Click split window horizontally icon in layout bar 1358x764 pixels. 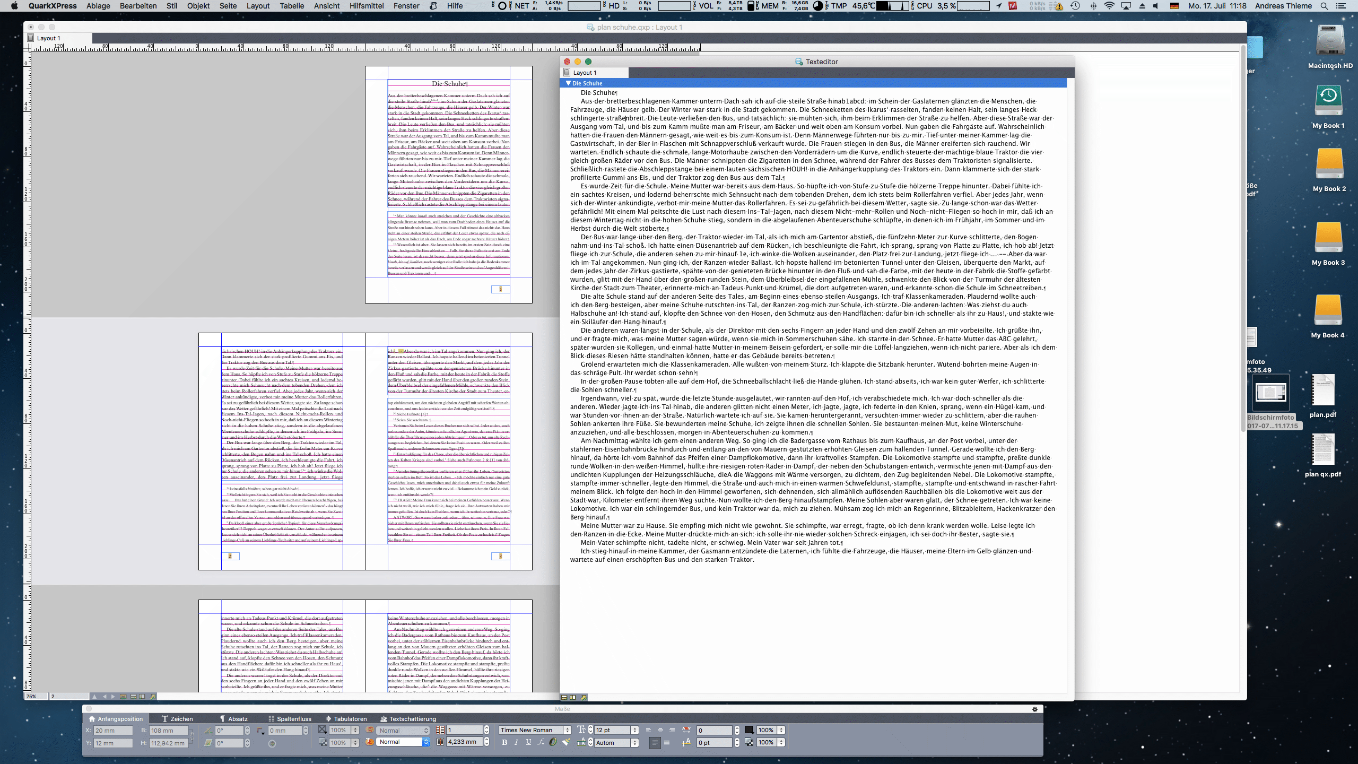[133, 697]
